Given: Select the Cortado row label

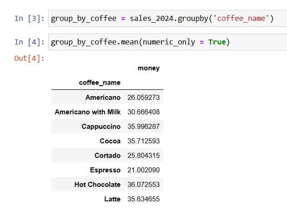Looking at the screenshot, I should [x=107, y=156].
